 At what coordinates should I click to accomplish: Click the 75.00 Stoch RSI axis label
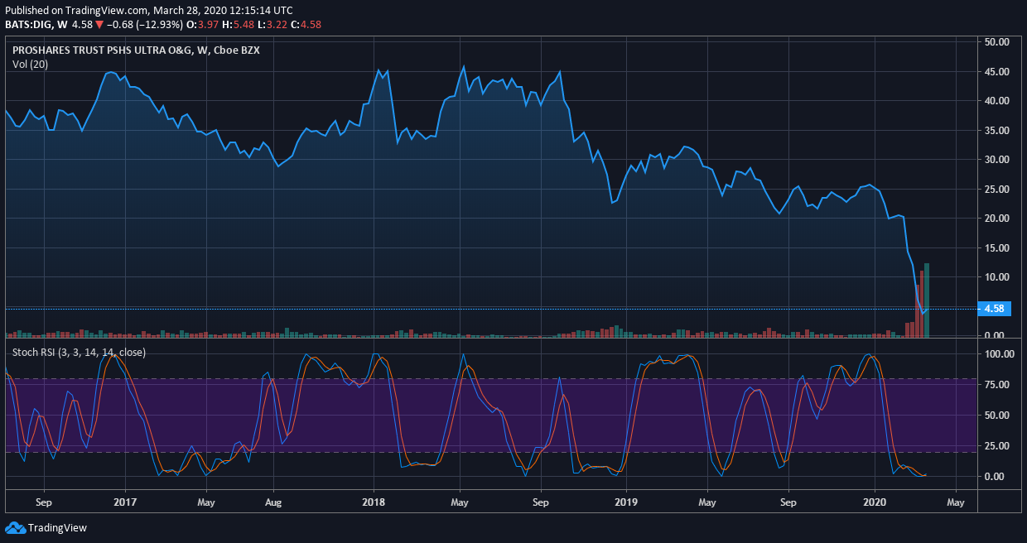pos(996,385)
